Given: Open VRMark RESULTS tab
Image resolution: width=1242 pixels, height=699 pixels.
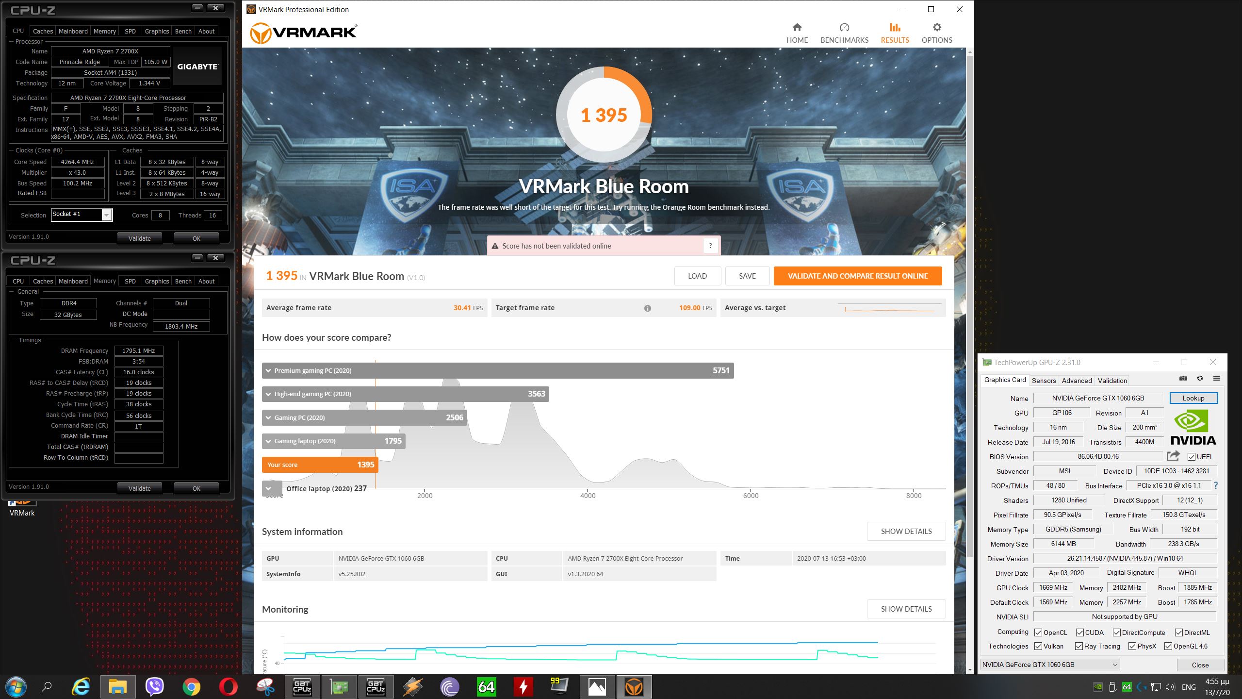Looking at the screenshot, I should (895, 33).
